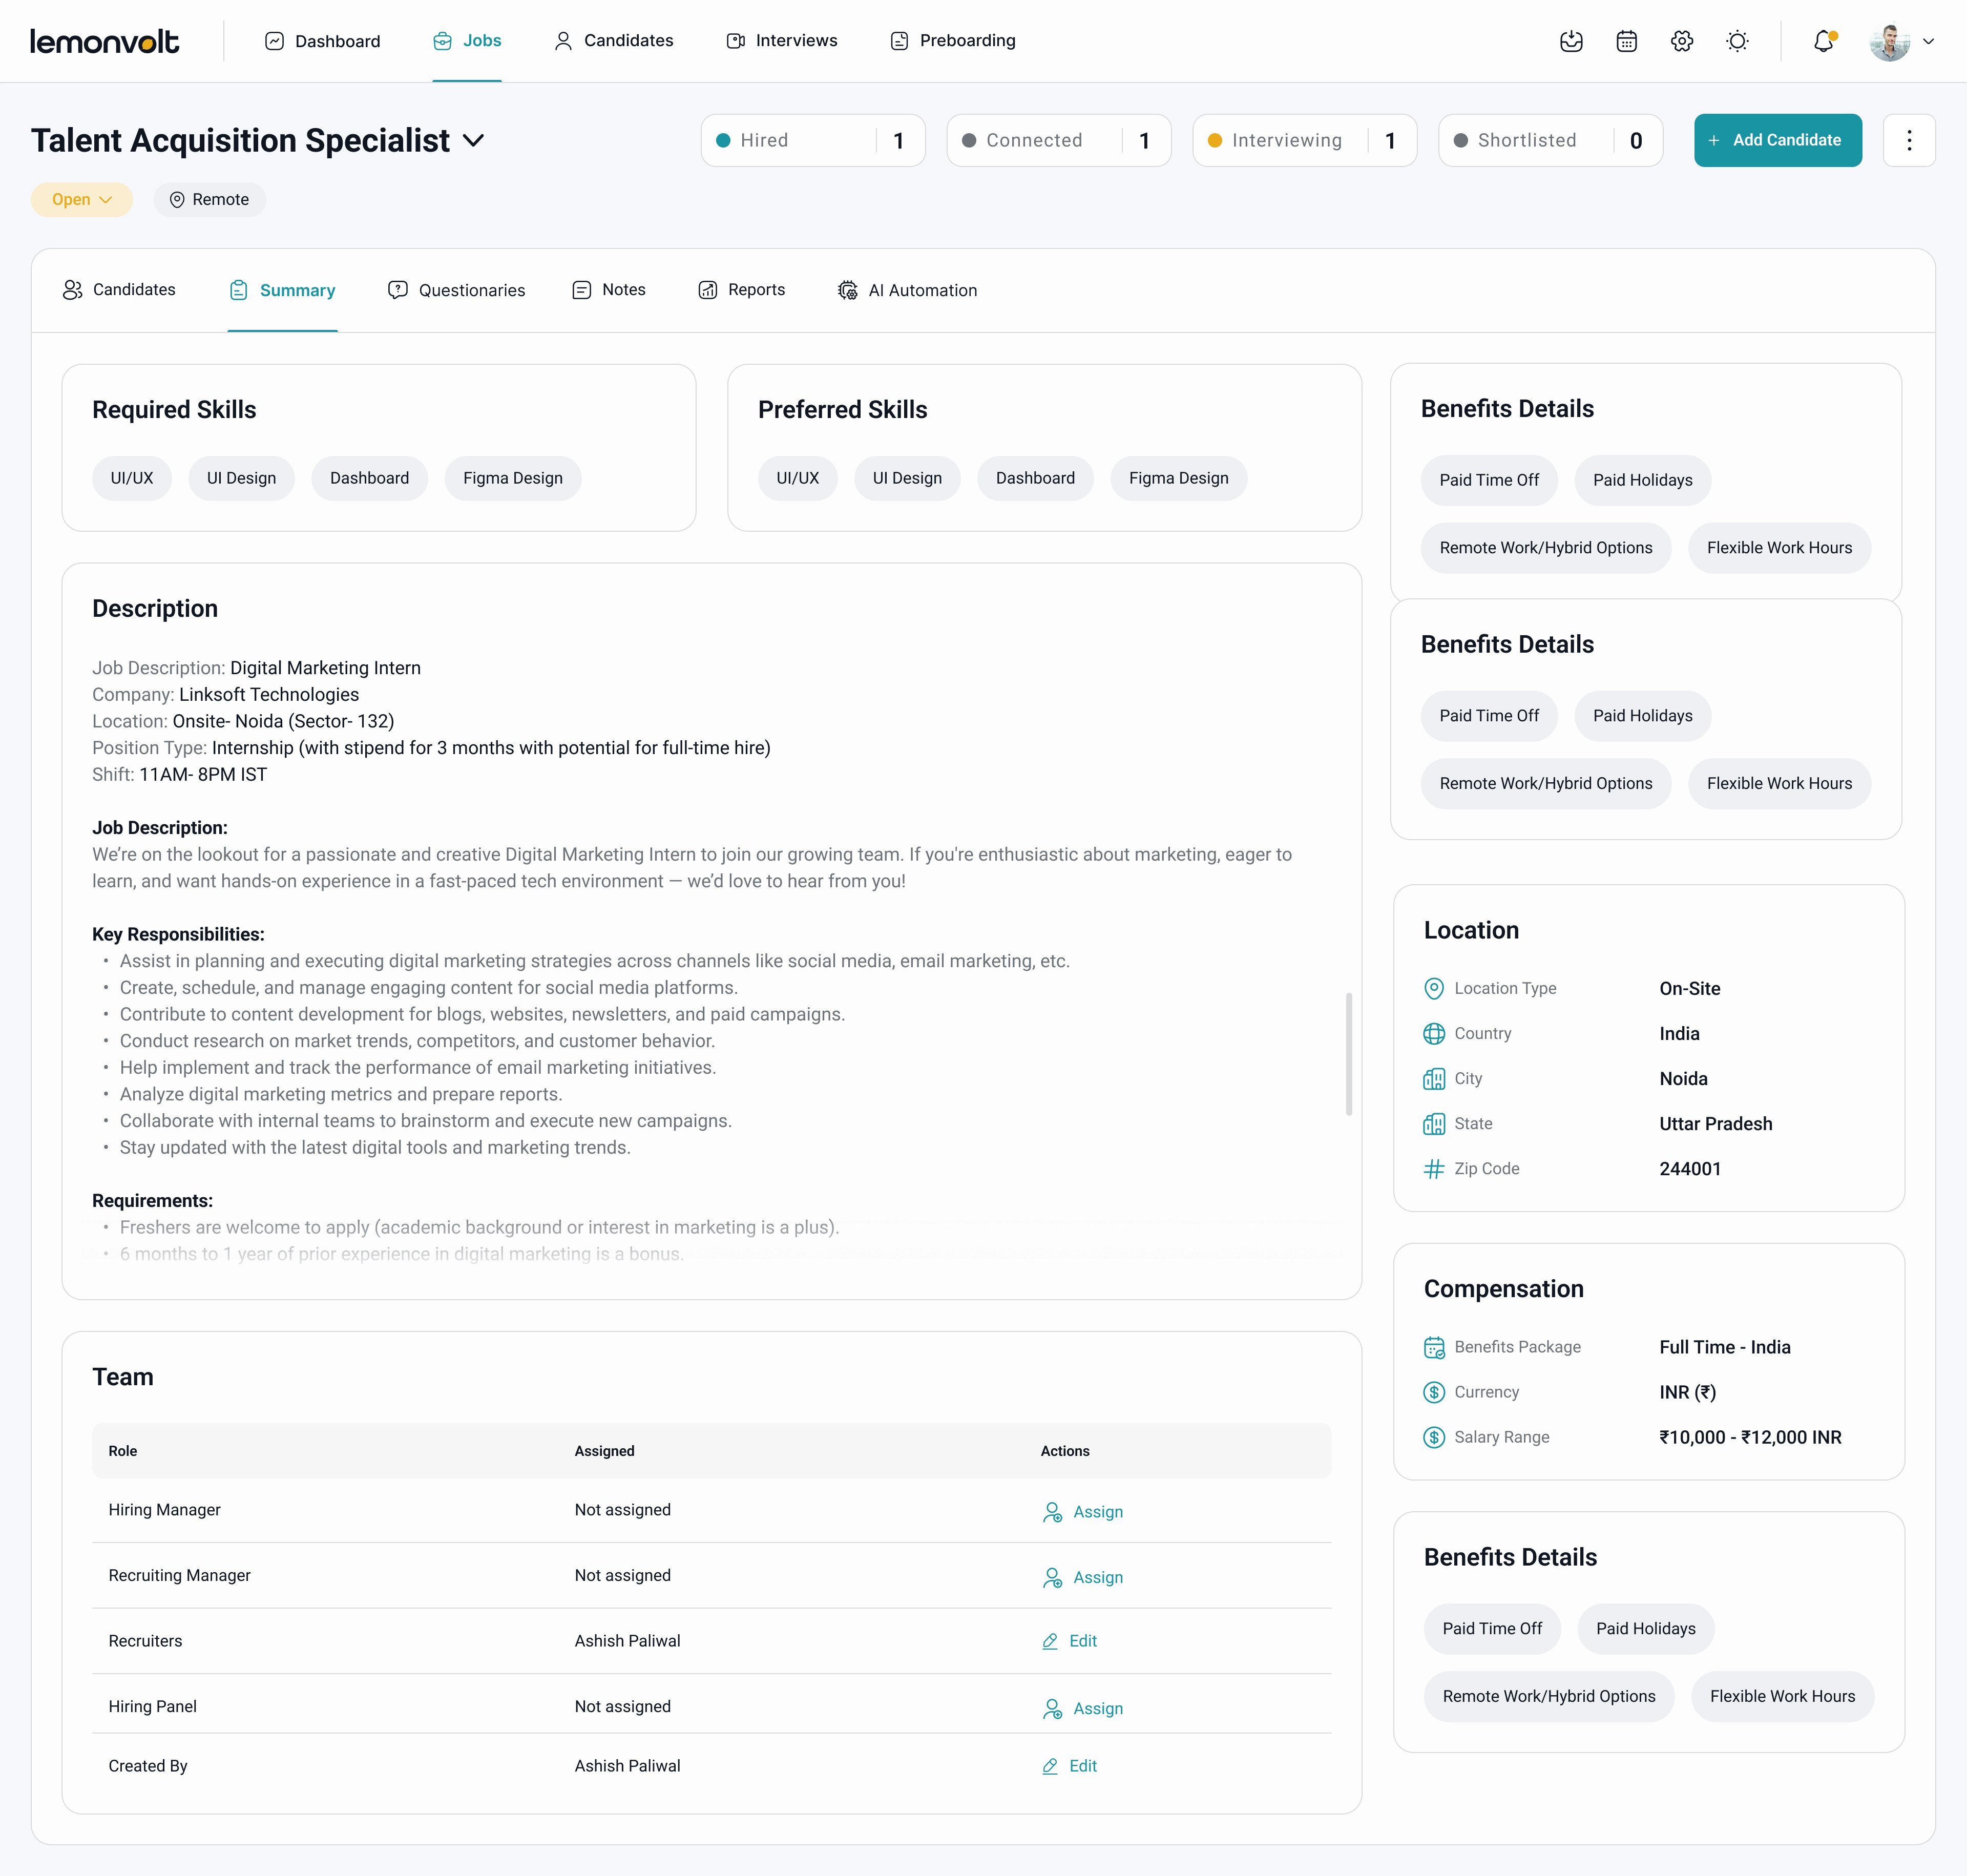Click the lemonvolt logo

[105, 41]
